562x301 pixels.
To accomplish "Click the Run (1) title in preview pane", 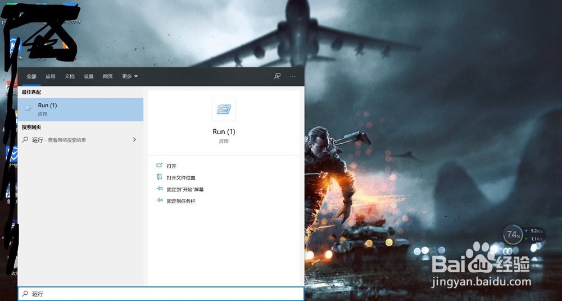I will [x=224, y=132].
